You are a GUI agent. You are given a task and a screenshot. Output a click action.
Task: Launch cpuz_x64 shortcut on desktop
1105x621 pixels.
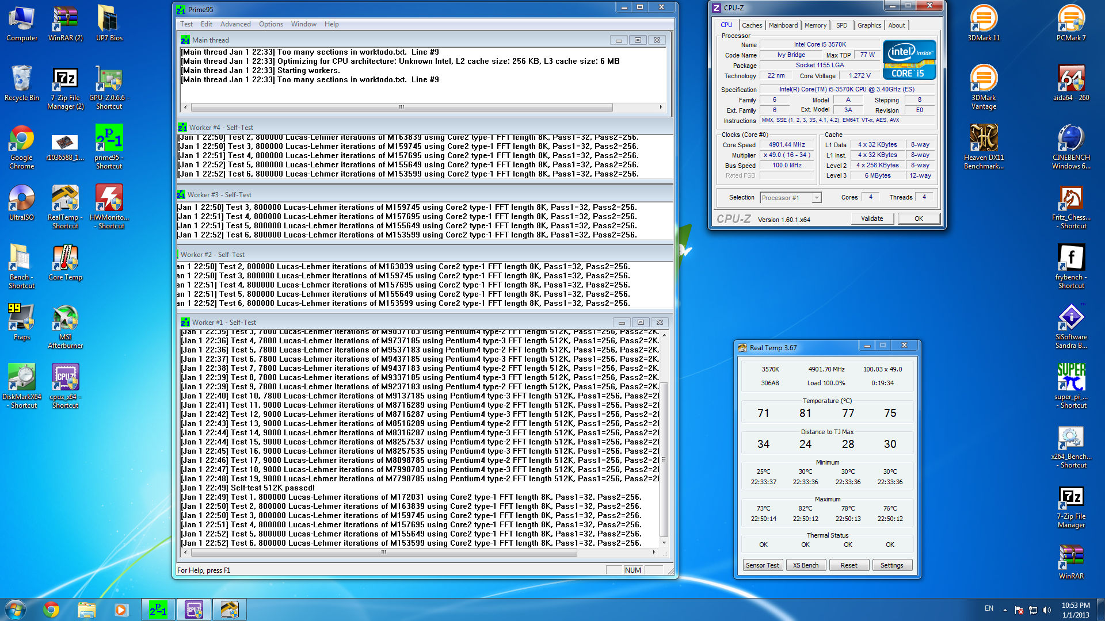(x=65, y=387)
